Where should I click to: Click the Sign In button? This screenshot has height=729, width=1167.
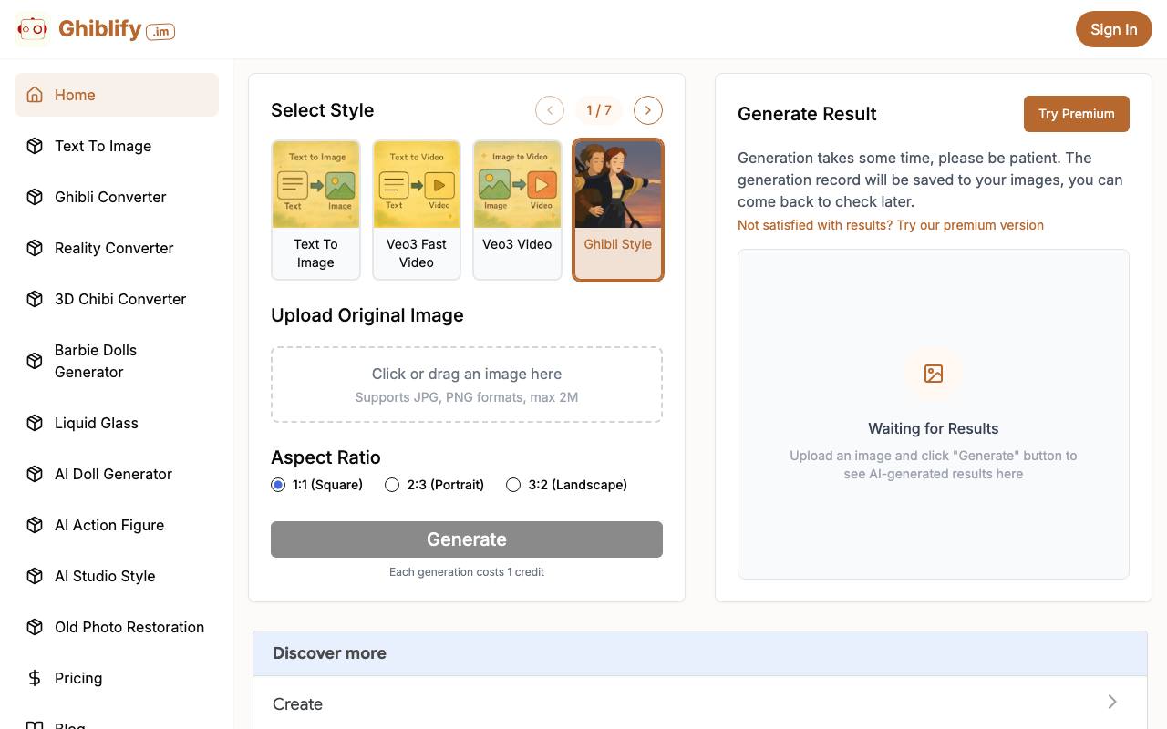pos(1114,29)
